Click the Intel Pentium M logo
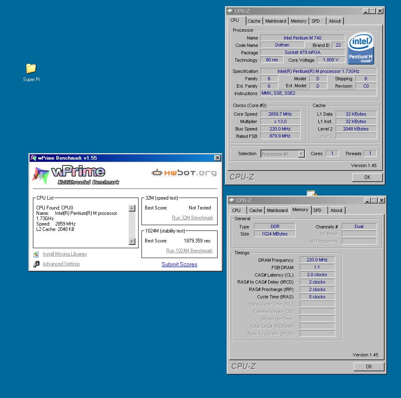 361,49
